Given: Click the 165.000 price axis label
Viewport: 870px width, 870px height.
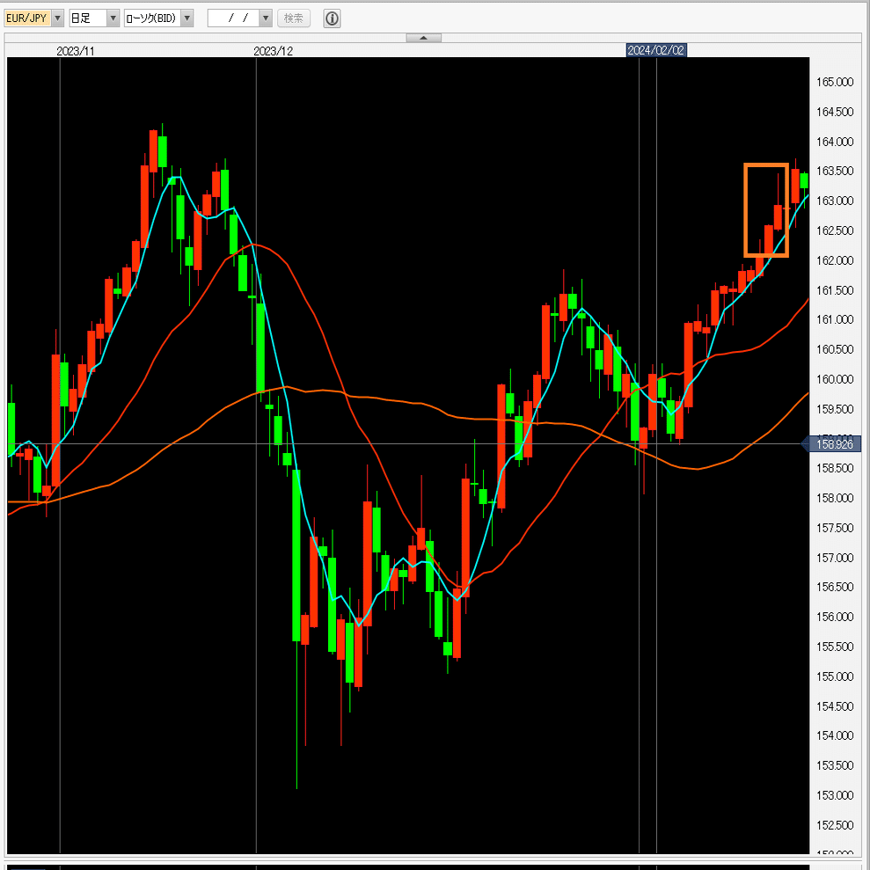Looking at the screenshot, I should [835, 82].
